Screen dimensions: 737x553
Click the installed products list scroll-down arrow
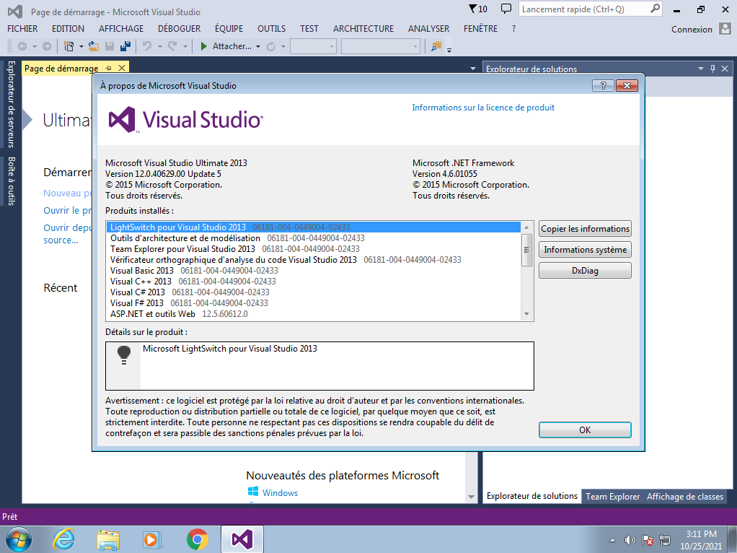[x=526, y=314]
